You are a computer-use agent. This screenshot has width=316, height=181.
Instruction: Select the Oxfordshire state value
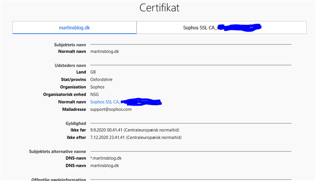[101, 79]
